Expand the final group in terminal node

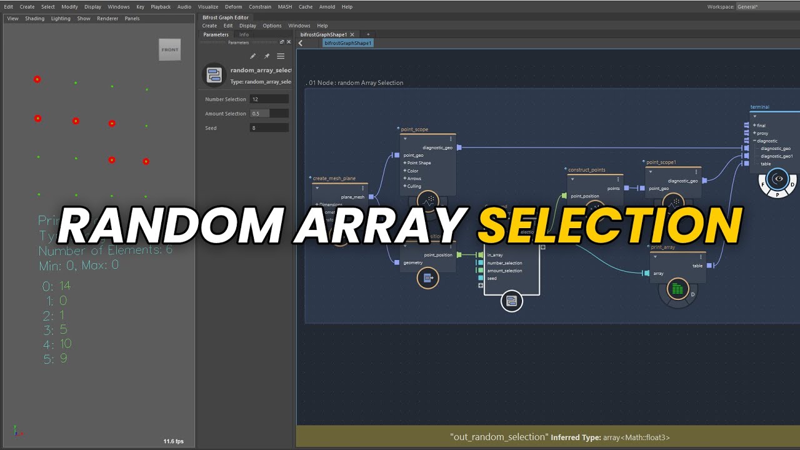tap(755, 126)
